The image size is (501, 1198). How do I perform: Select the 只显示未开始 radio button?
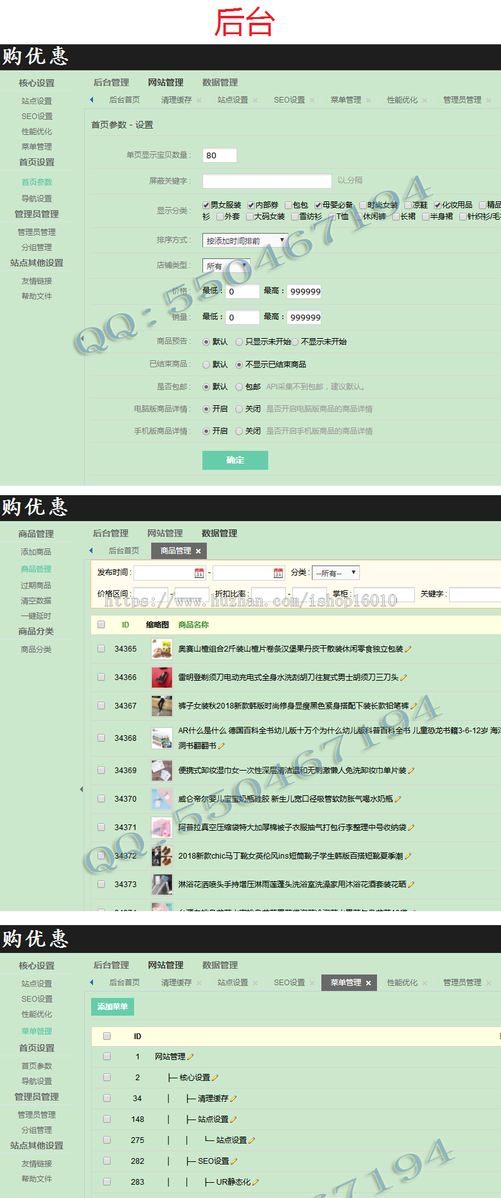[x=239, y=342]
